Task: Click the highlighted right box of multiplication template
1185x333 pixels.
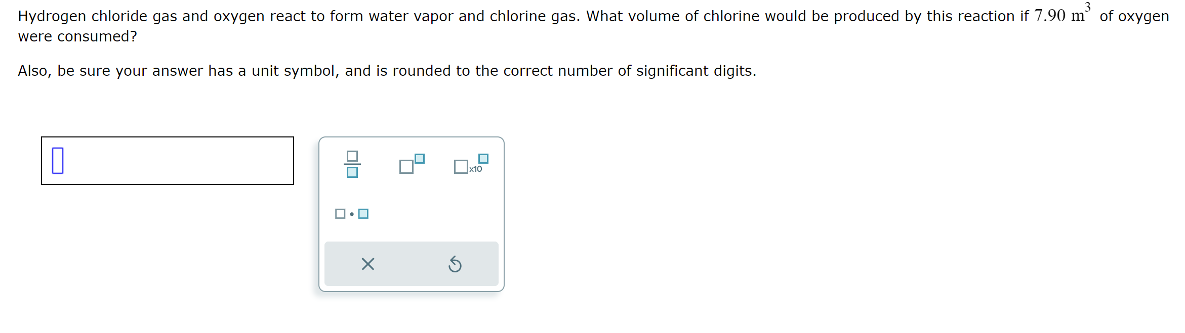Action: [x=363, y=213]
